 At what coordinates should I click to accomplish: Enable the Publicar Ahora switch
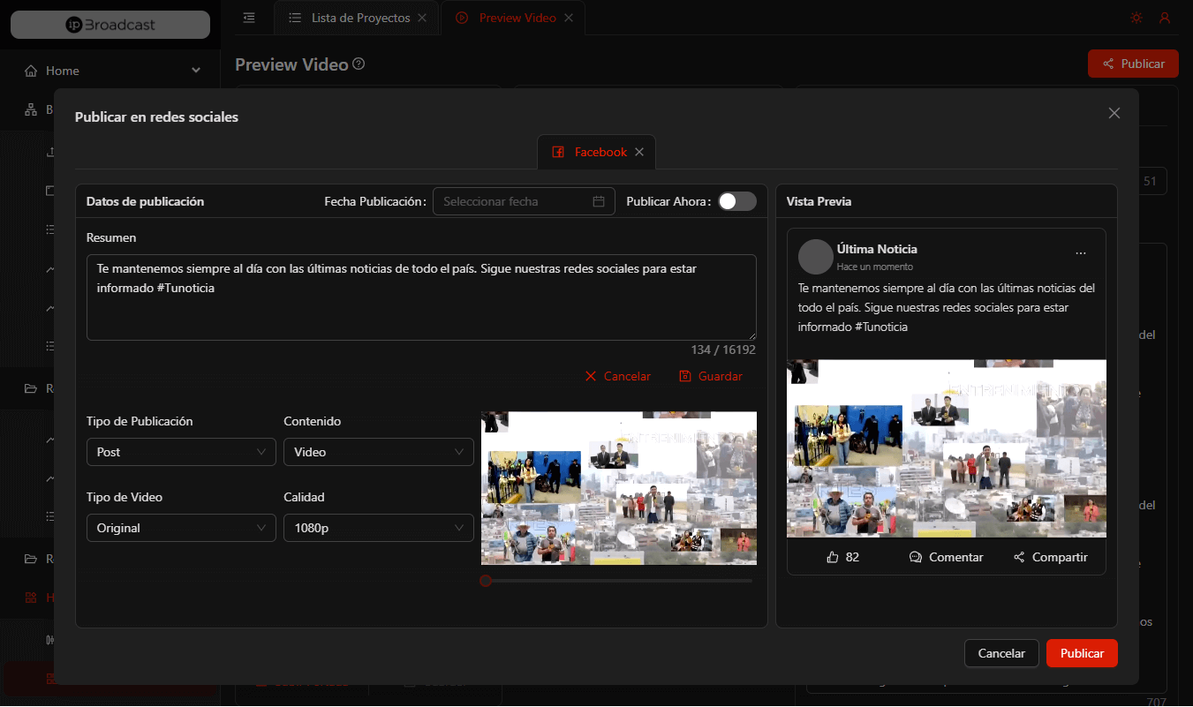point(736,201)
